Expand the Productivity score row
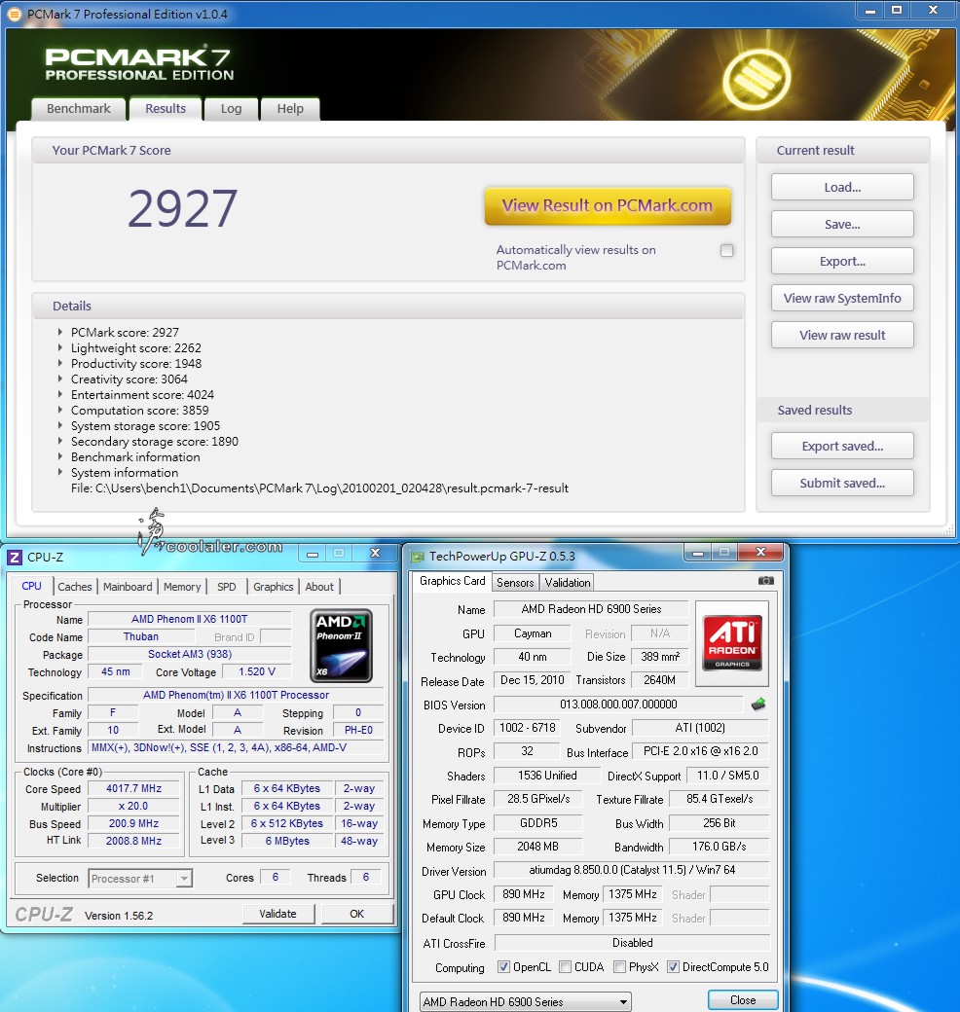This screenshot has width=960, height=1012. point(60,363)
